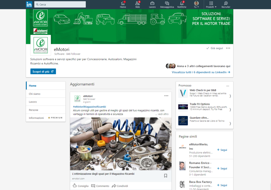Select the Persone tab
The image size is (271, 190).
(x=46, y=110)
